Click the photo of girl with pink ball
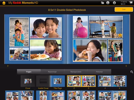This screenshot has width=134, height=100. click(x=80, y=27)
